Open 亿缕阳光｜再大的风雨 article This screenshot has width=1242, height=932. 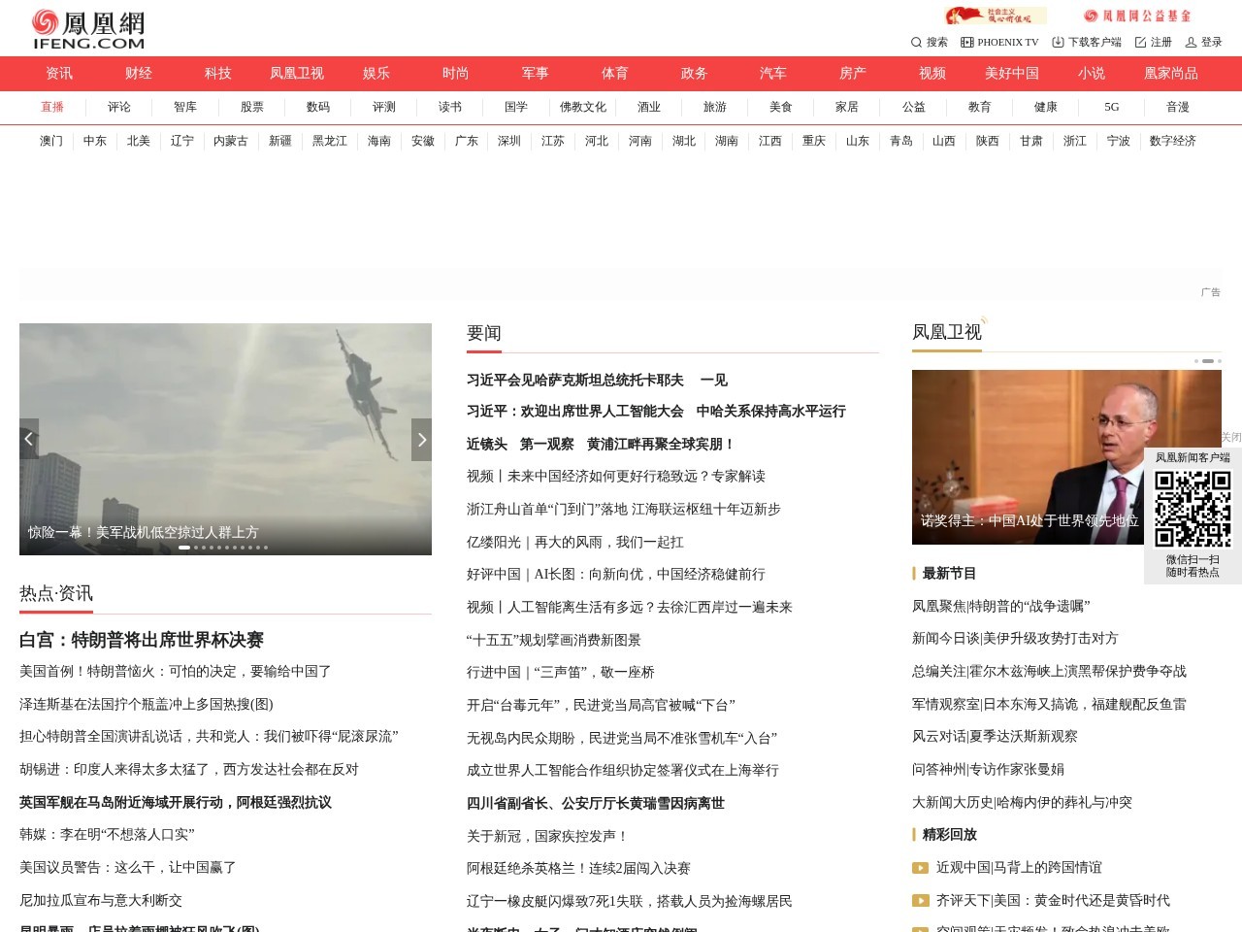pos(575,542)
